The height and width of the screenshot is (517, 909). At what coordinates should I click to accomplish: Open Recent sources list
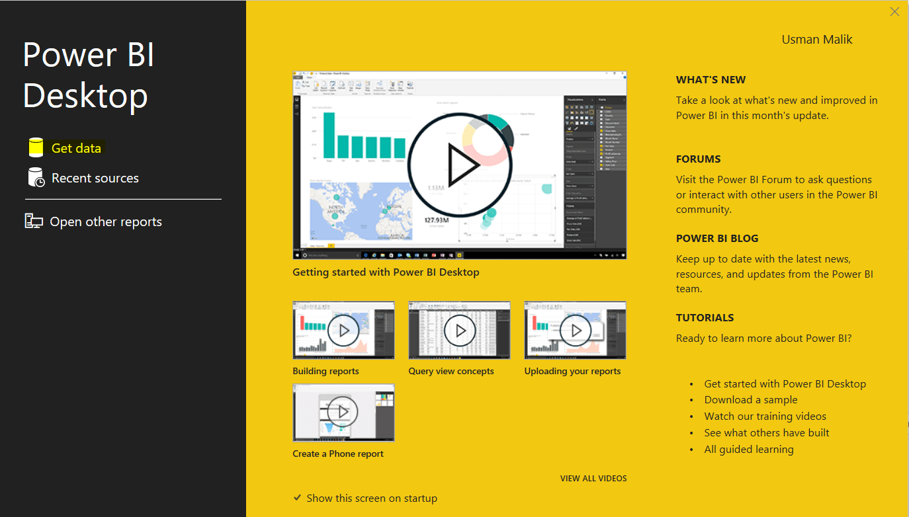click(96, 177)
